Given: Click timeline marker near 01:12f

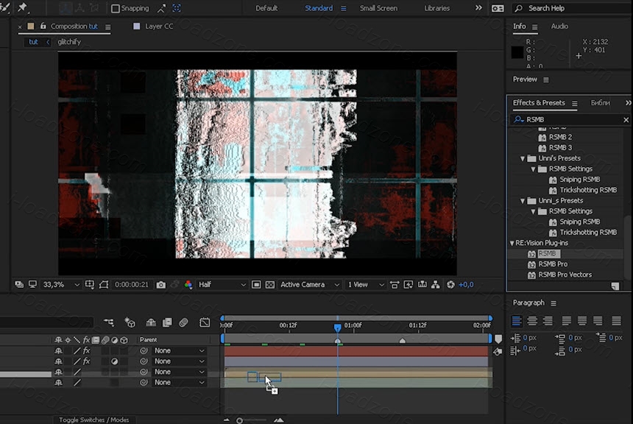Looking at the screenshot, I should point(402,342).
